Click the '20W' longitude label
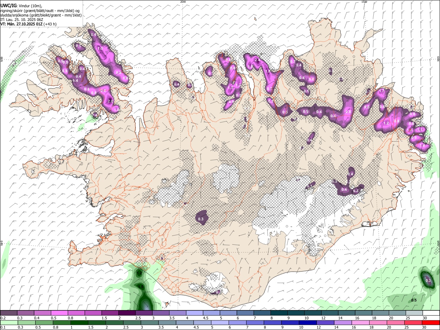 pos(183,2)
